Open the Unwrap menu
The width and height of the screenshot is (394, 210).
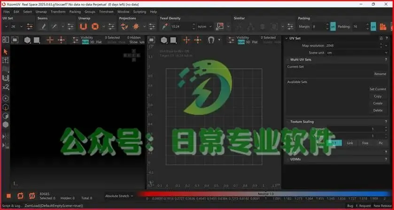[41, 12]
